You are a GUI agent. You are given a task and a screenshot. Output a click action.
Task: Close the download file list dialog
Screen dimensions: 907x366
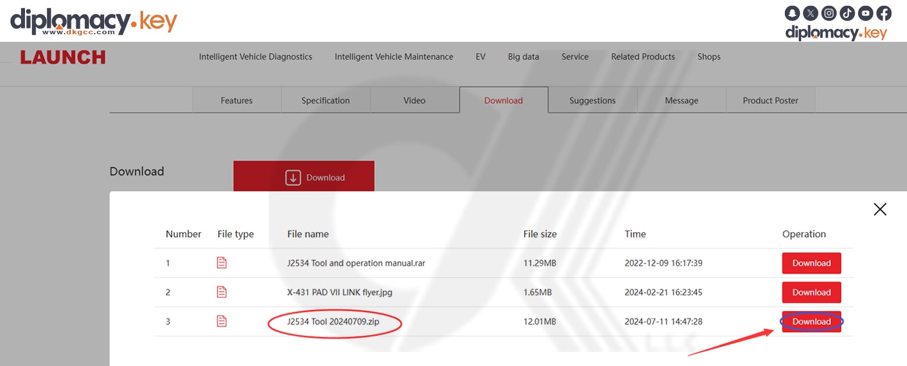[x=880, y=209]
